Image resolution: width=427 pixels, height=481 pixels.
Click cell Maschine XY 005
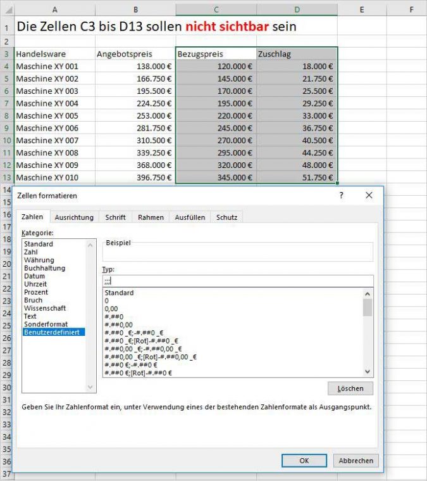click(55, 115)
